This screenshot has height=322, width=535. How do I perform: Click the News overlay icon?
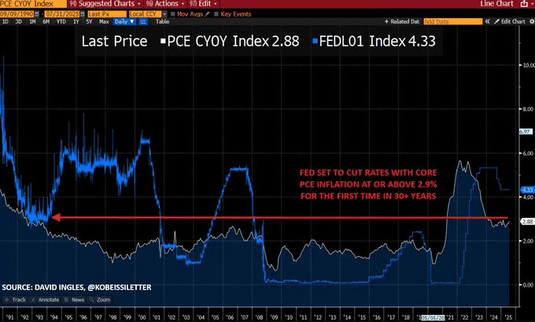tap(74, 299)
